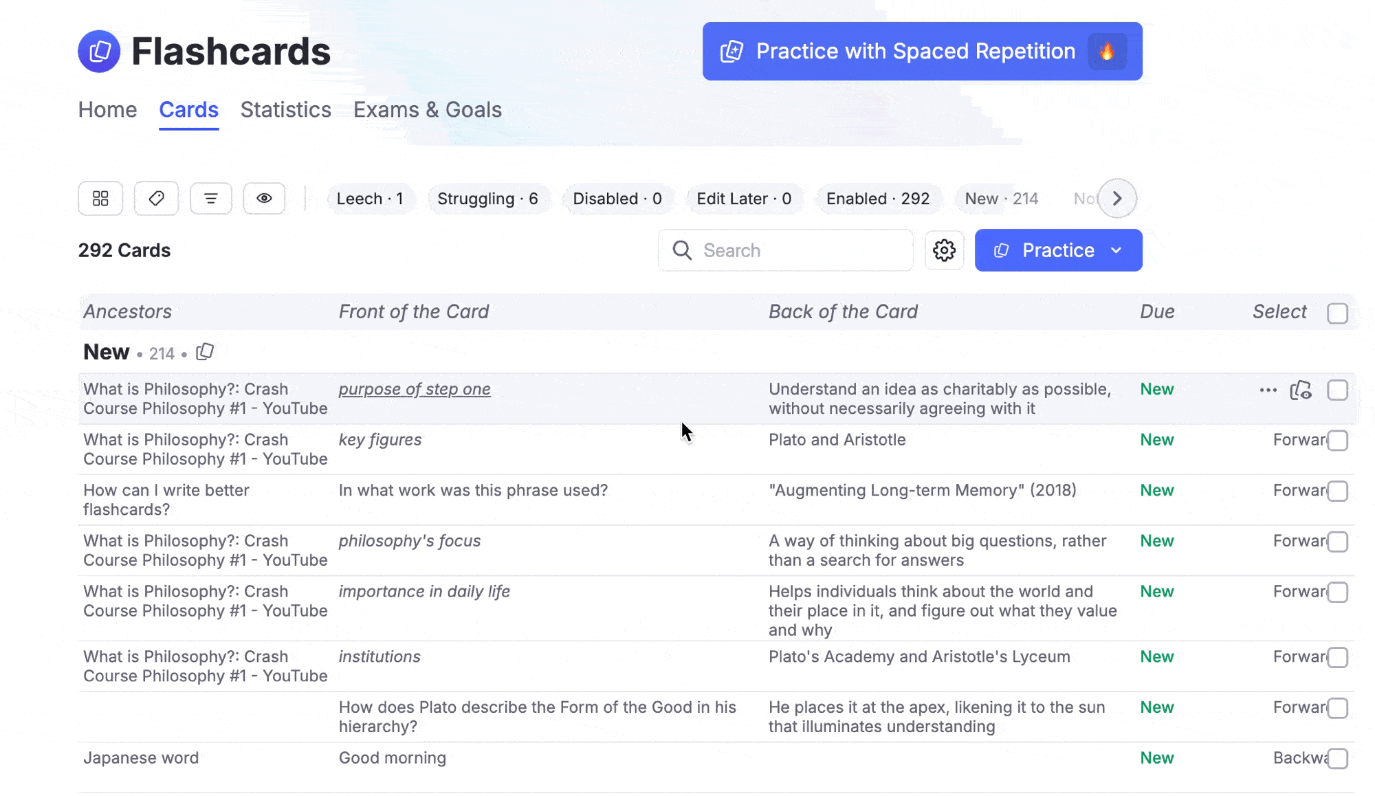Tick the checkbox for Good morning card
The height and width of the screenshot is (796, 1375).
point(1337,759)
